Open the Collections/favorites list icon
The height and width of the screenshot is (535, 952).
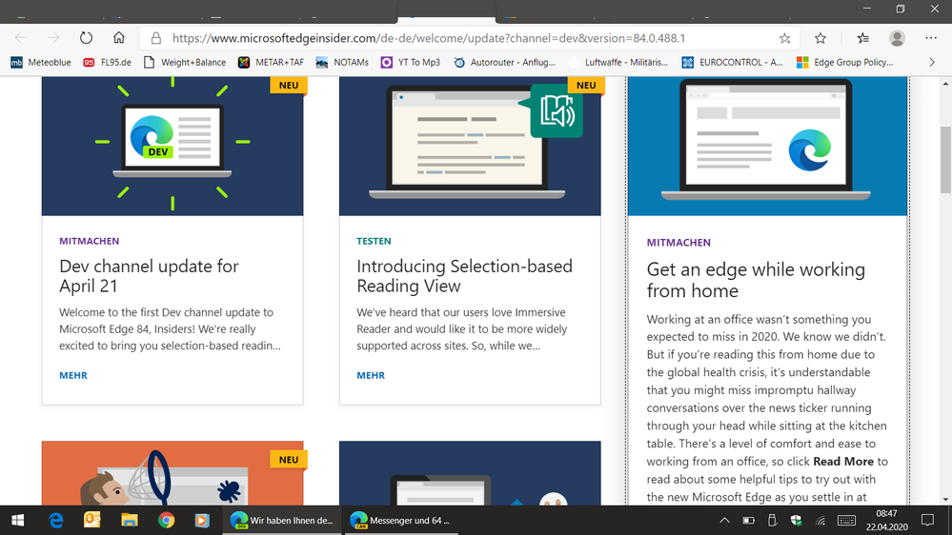862,38
